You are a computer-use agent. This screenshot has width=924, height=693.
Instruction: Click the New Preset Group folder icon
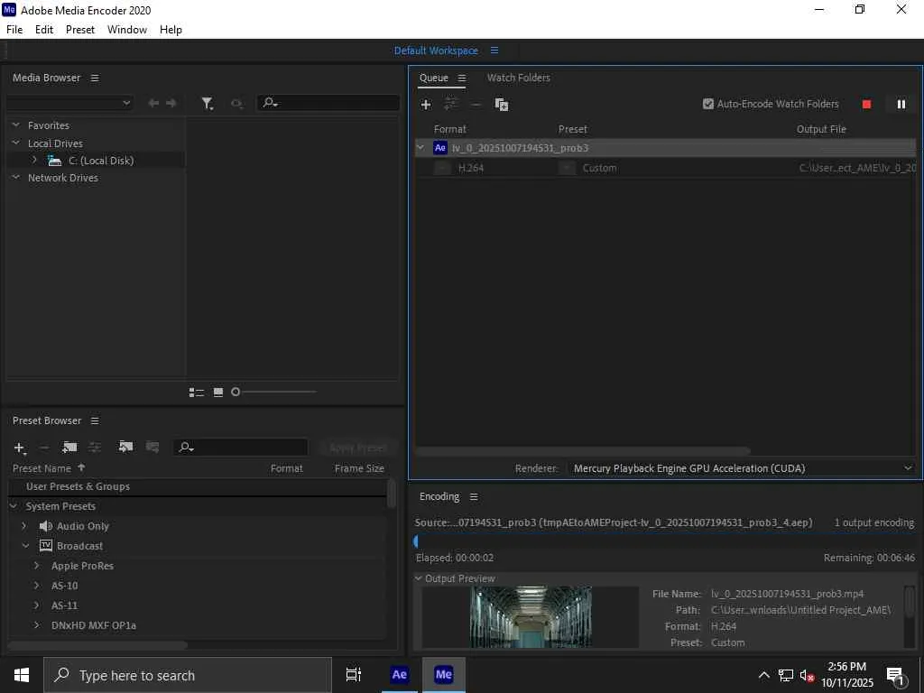pos(69,448)
